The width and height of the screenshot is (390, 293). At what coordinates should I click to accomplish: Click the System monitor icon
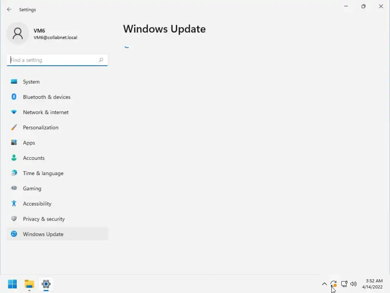tap(14, 82)
